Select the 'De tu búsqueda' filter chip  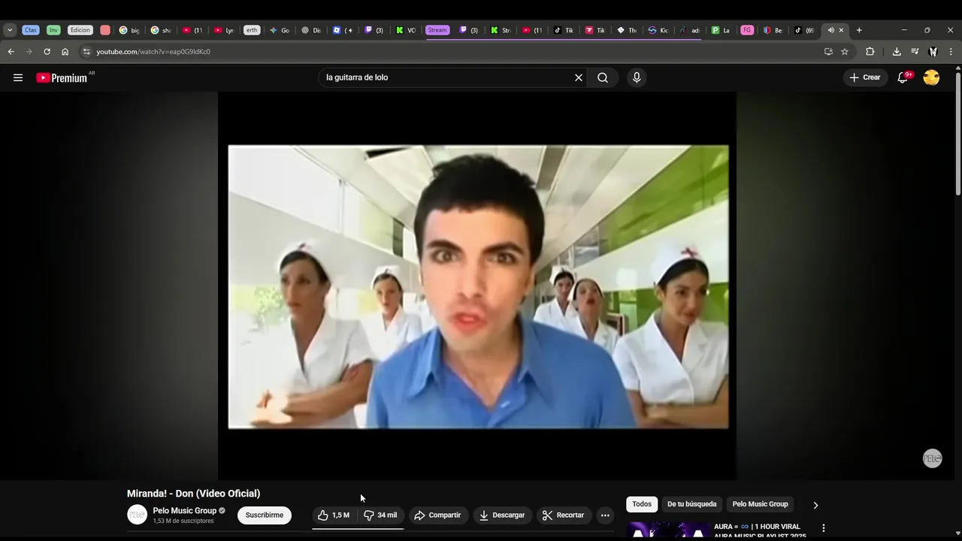point(691,504)
